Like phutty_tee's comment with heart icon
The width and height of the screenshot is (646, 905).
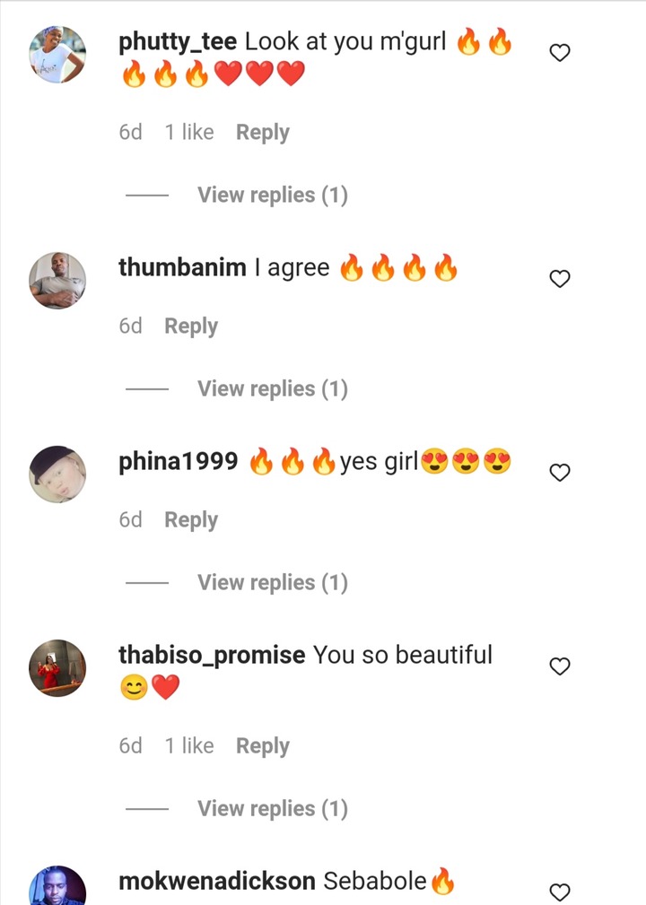click(x=559, y=53)
